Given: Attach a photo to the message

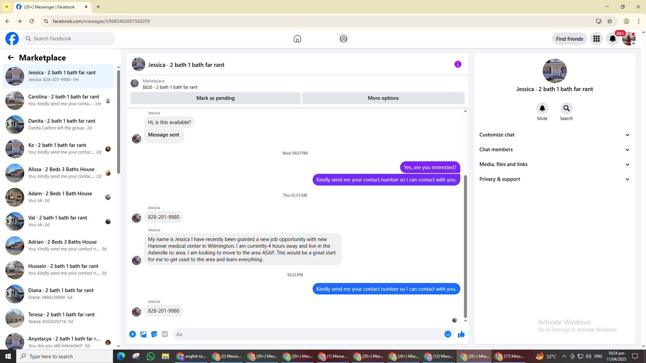Looking at the screenshot, I should click(x=143, y=334).
